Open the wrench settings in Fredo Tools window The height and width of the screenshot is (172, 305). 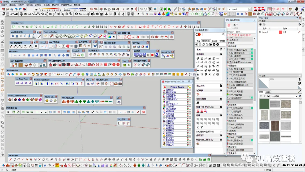pos(189,87)
